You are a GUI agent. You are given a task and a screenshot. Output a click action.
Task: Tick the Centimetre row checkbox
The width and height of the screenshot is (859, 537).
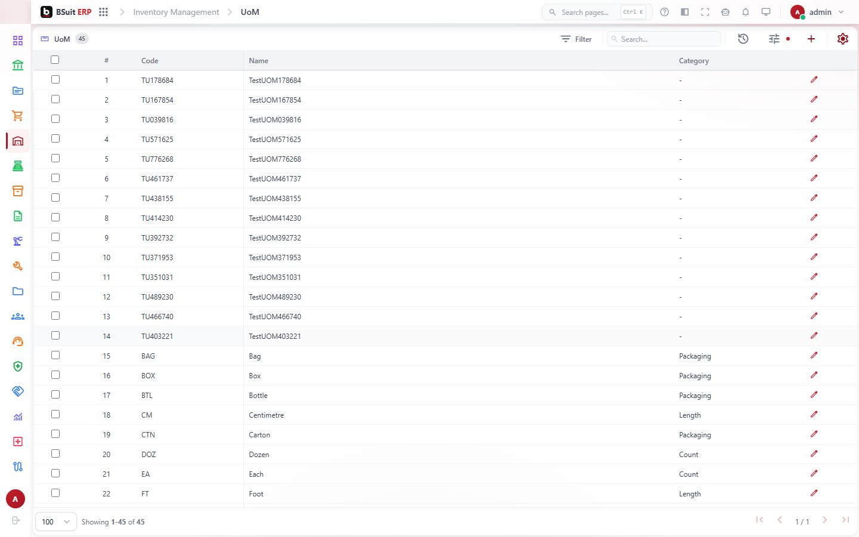tap(55, 414)
